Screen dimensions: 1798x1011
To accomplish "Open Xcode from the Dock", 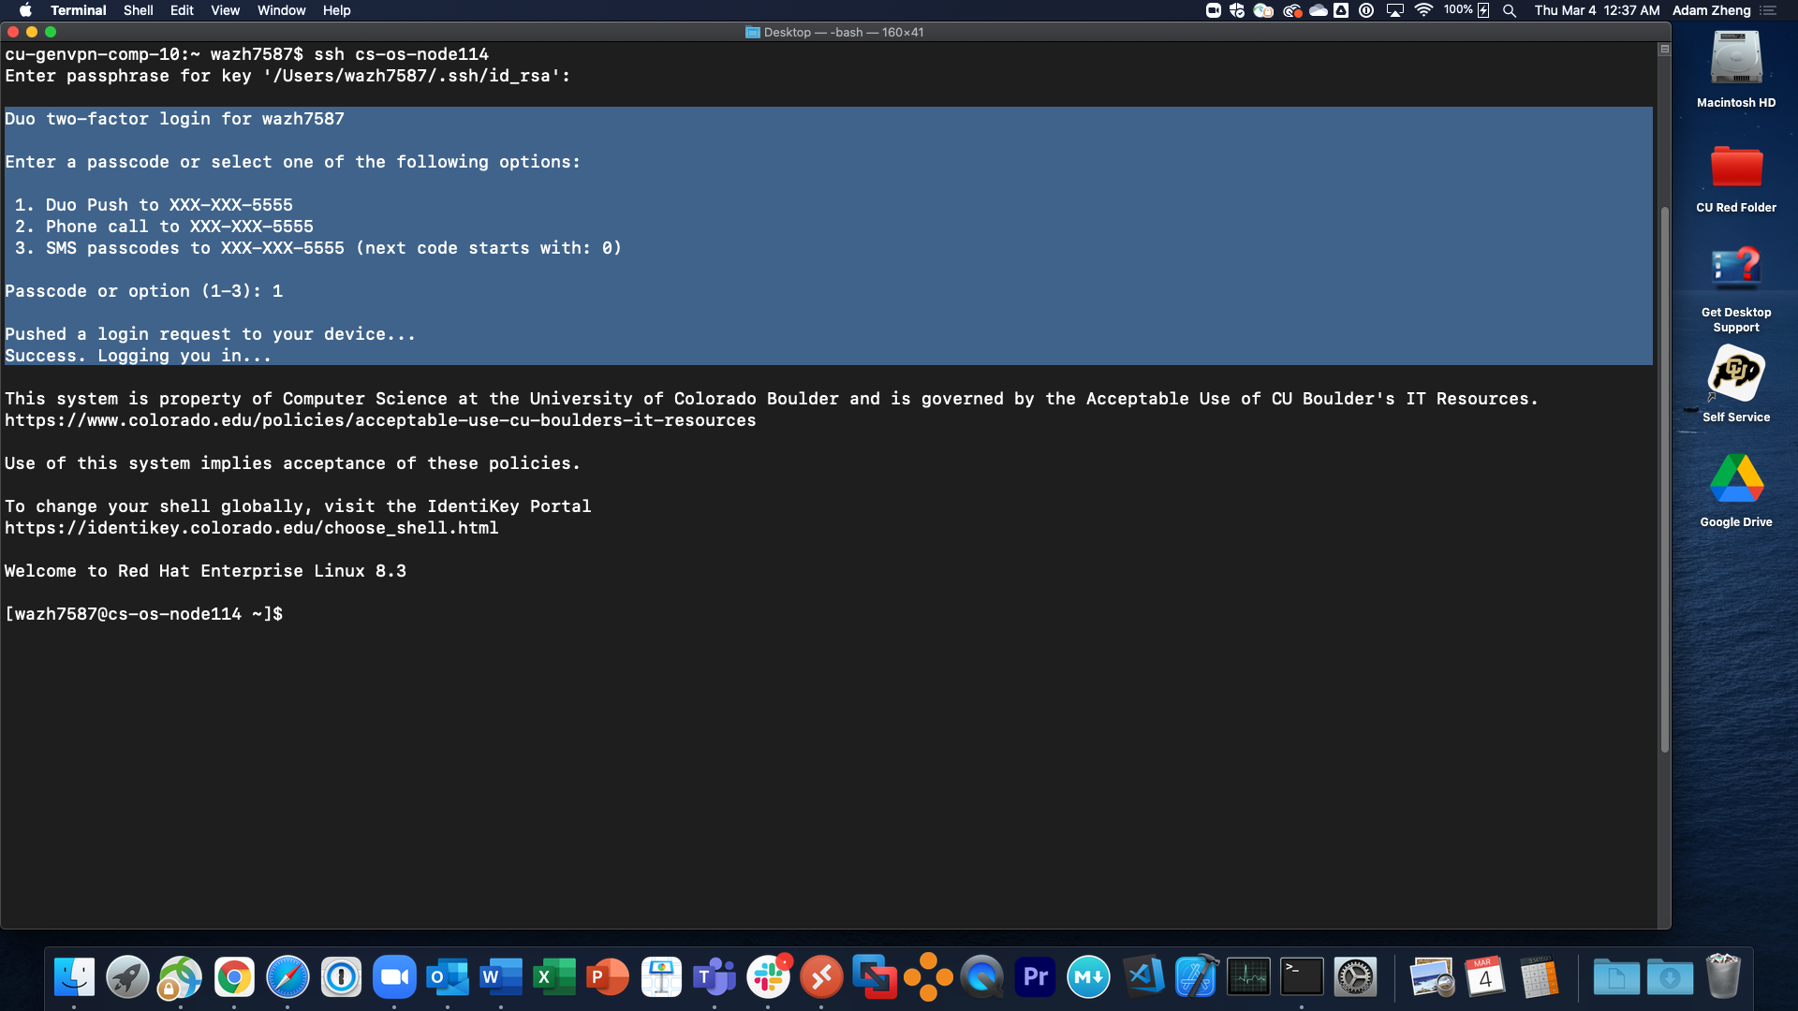I will (1196, 978).
